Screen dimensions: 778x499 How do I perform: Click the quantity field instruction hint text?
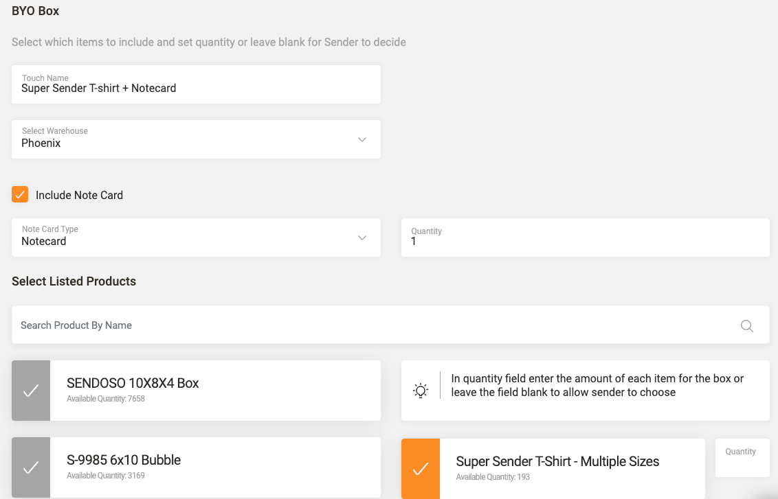pyautogui.click(x=597, y=386)
